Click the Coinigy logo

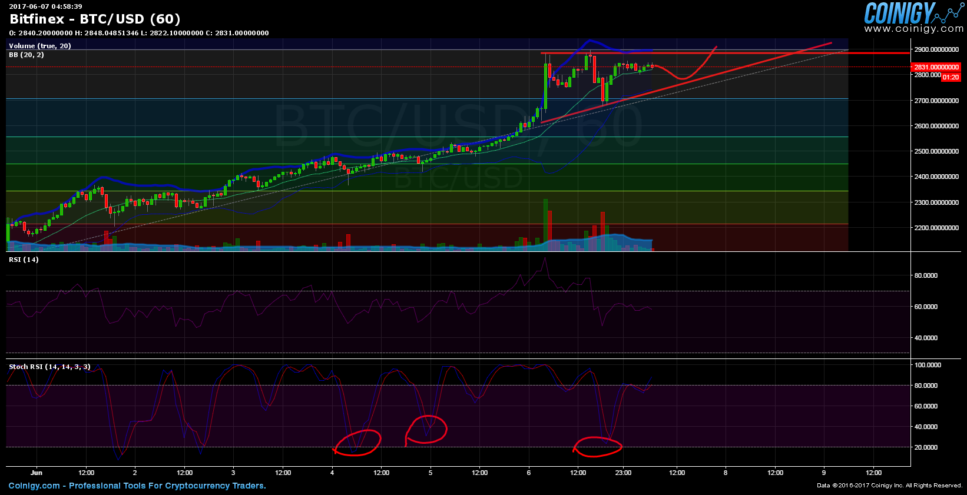[913, 13]
